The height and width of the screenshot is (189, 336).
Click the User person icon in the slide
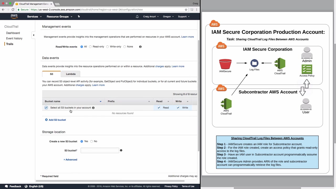pos(306,104)
